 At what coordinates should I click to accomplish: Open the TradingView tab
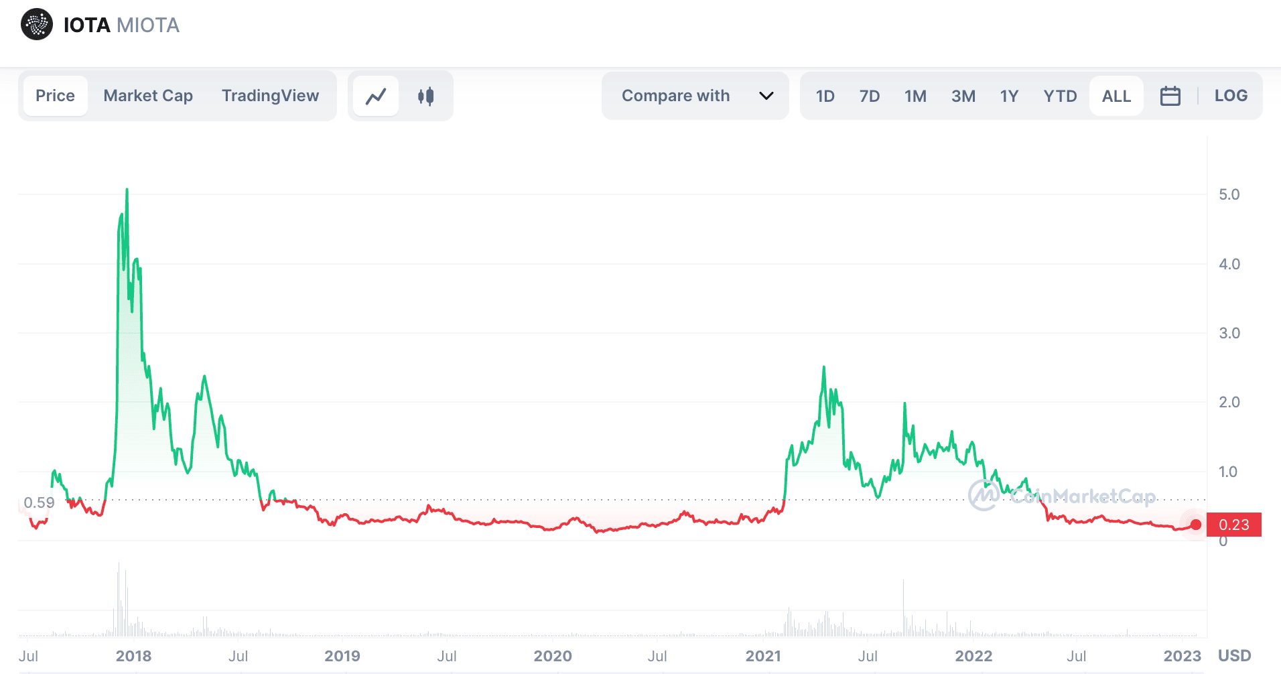(x=270, y=96)
